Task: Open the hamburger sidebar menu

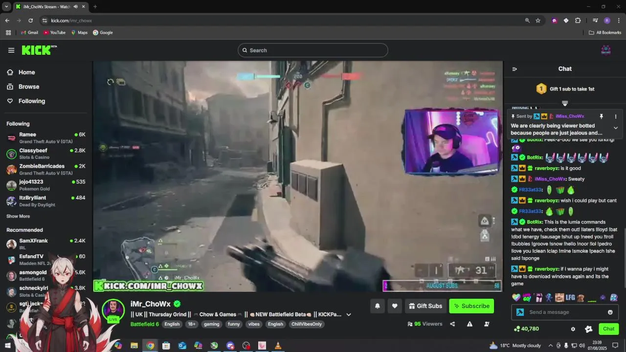Action: click(11, 50)
